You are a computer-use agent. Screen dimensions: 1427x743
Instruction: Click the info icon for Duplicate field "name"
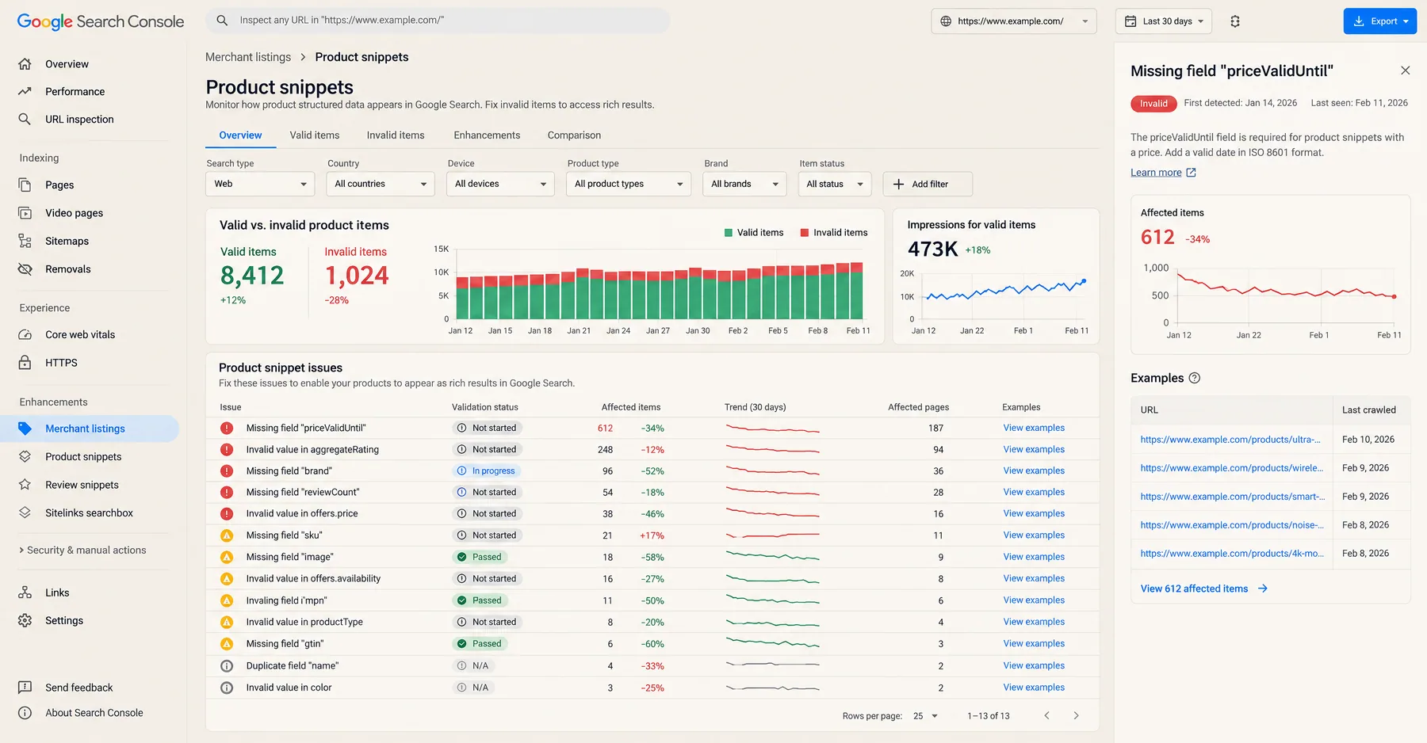(x=227, y=666)
